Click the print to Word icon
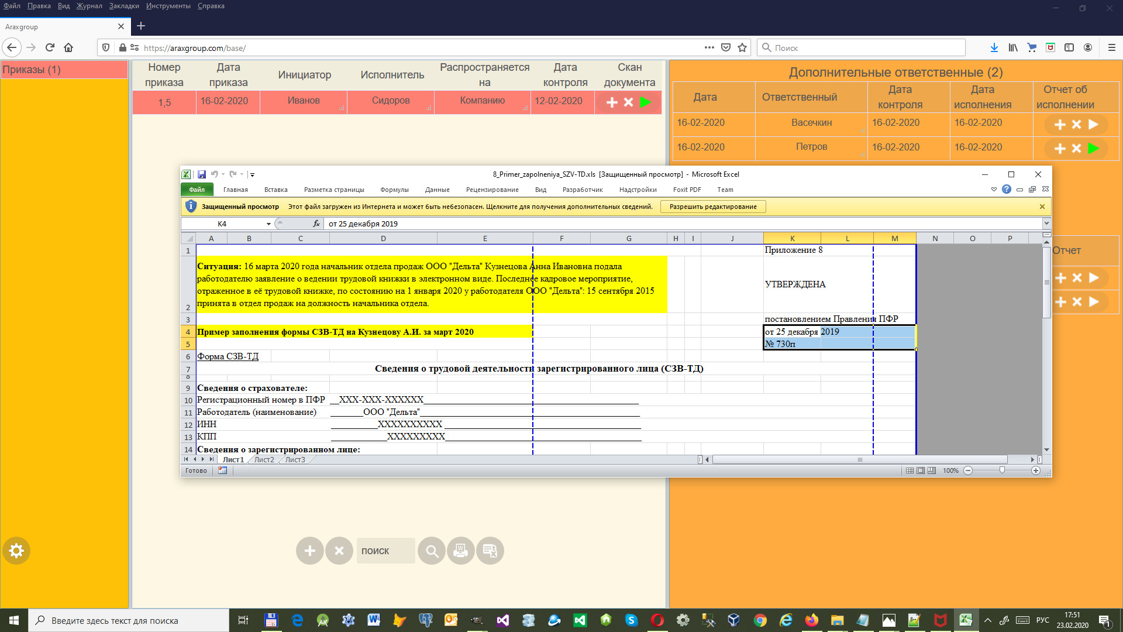The image size is (1123, 632). [x=461, y=551]
